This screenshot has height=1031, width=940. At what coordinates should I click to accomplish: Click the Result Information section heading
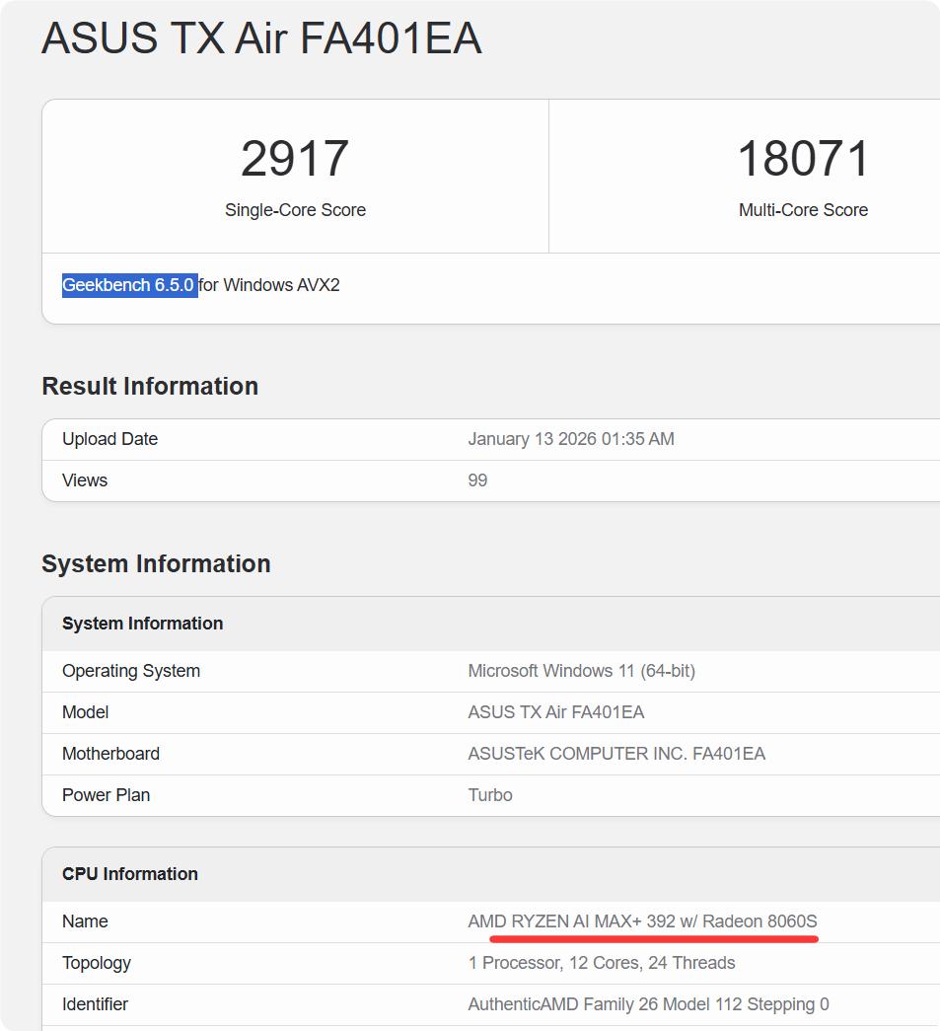click(x=148, y=386)
